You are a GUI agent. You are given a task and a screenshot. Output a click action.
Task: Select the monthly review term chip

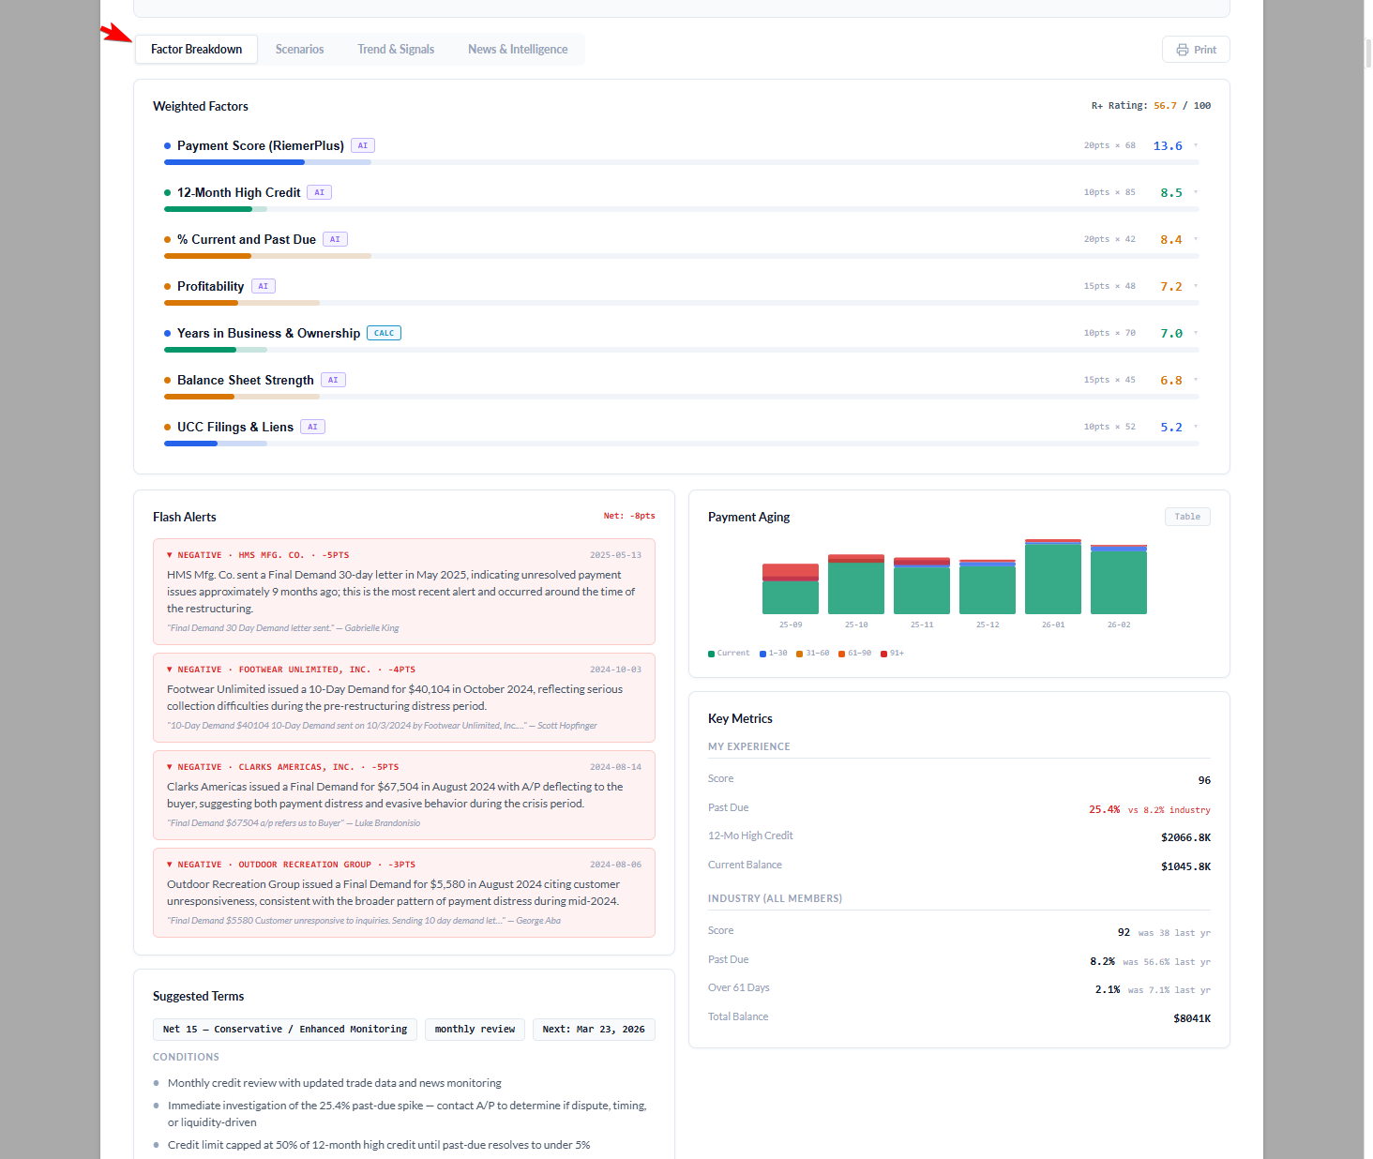pos(475,1029)
